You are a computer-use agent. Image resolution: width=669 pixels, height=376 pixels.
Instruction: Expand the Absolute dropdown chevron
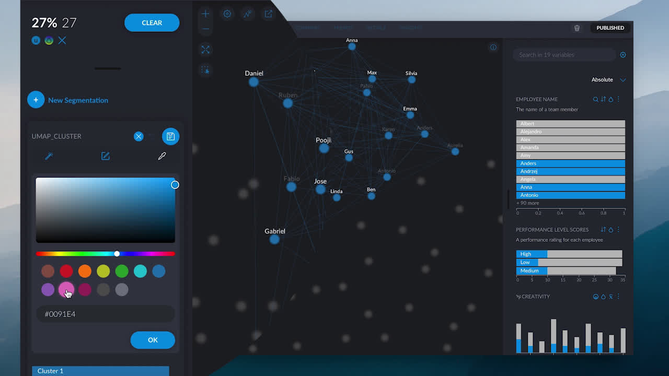(622, 80)
